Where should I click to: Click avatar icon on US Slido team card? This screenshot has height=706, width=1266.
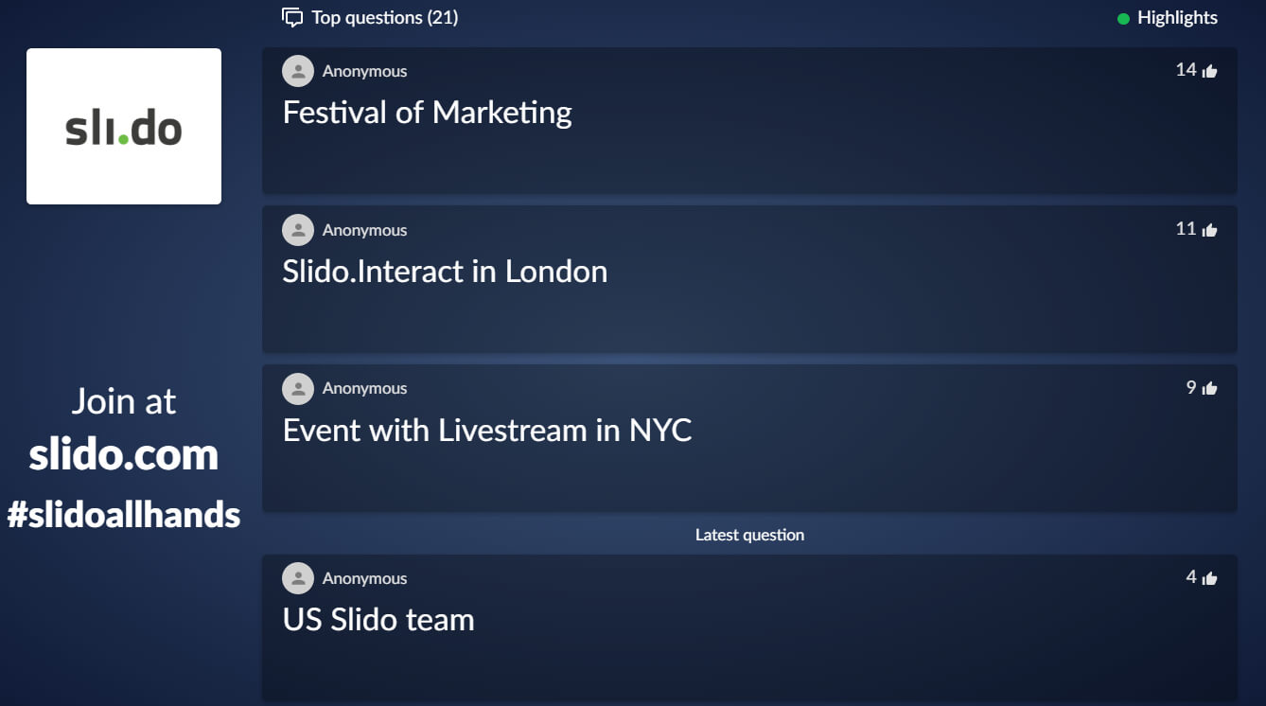(x=298, y=578)
